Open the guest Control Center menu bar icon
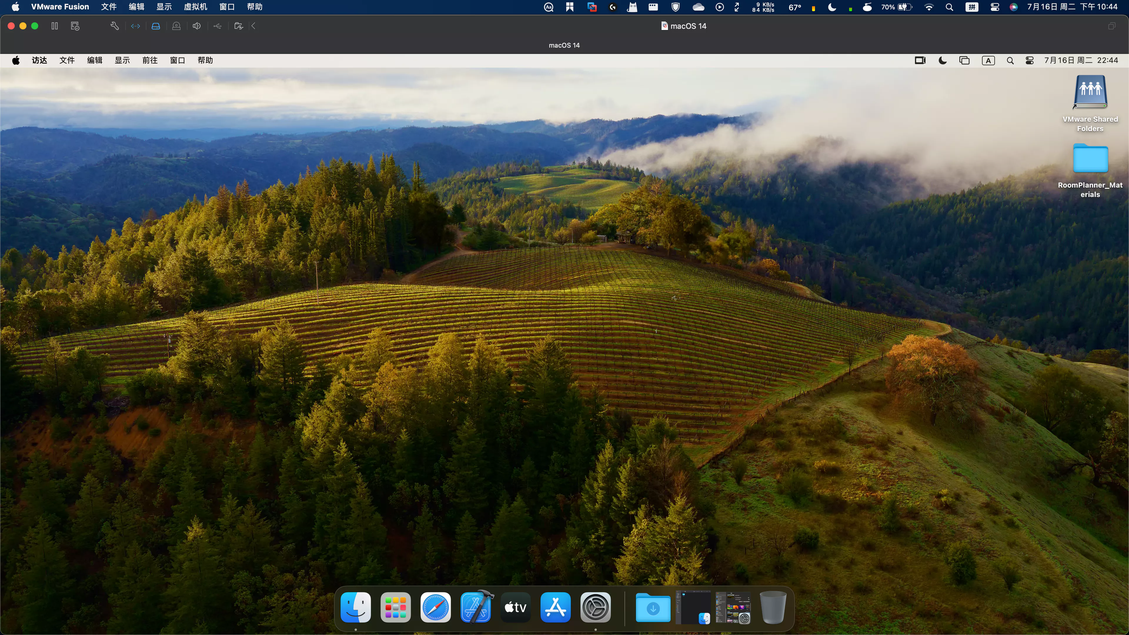Viewport: 1129px width, 635px height. point(1030,61)
